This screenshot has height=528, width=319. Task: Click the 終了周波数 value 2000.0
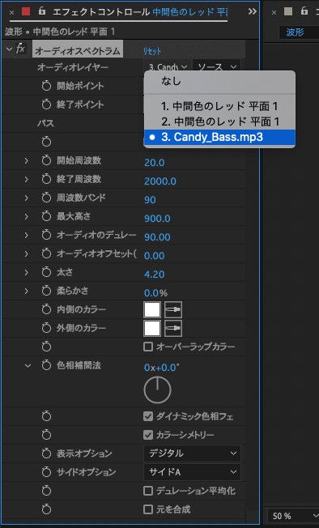click(160, 181)
